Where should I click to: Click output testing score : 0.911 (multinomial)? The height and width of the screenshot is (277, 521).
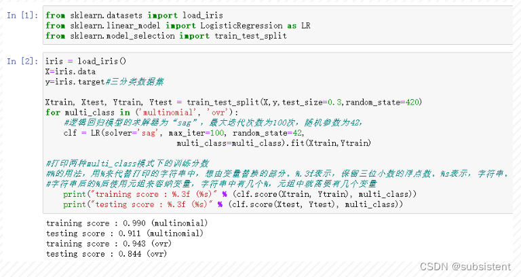click(x=125, y=234)
